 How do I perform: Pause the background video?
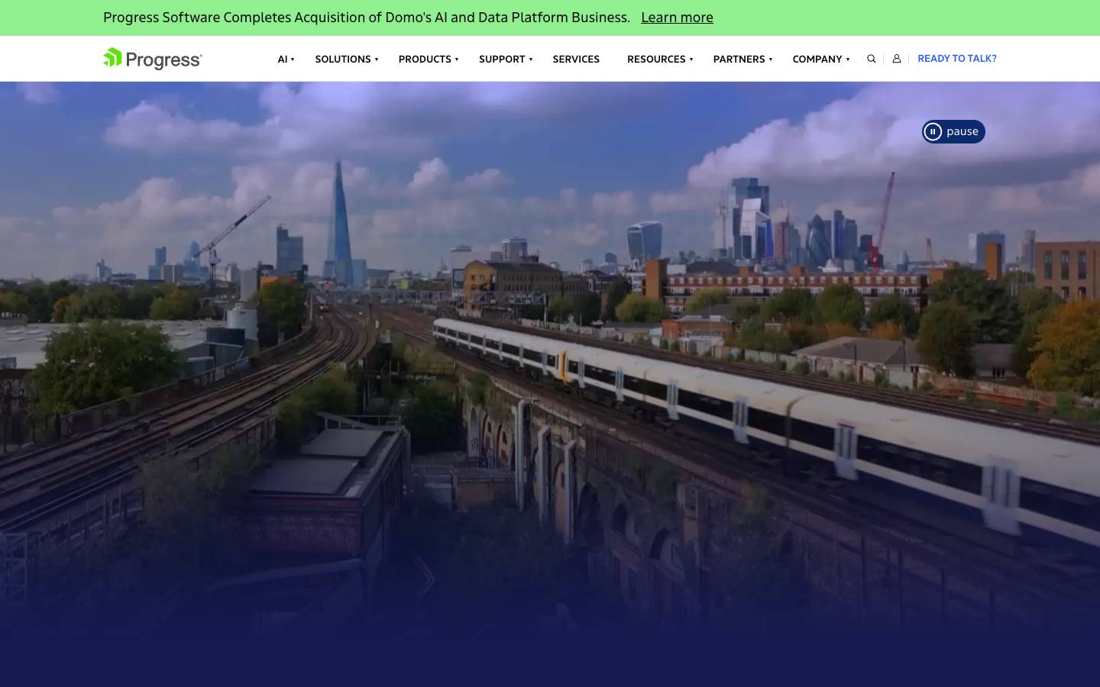pos(953,131)
